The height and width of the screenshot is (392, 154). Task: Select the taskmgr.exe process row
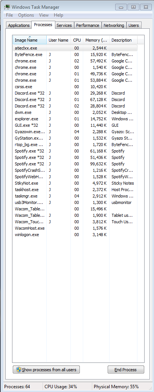[75, 196]
